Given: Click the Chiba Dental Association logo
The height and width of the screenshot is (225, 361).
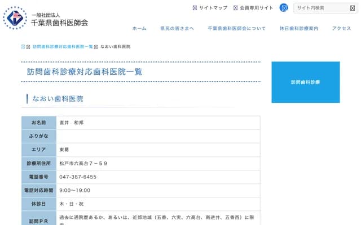Looking at the screenshot, I should (15, 18).
